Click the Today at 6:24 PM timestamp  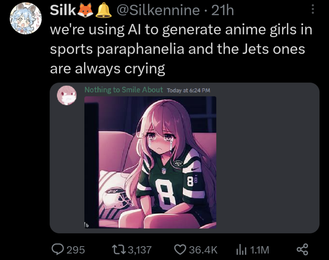point(188,90)
